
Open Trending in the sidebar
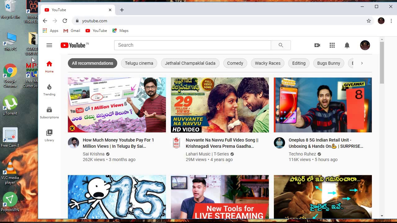pos(49,90)
